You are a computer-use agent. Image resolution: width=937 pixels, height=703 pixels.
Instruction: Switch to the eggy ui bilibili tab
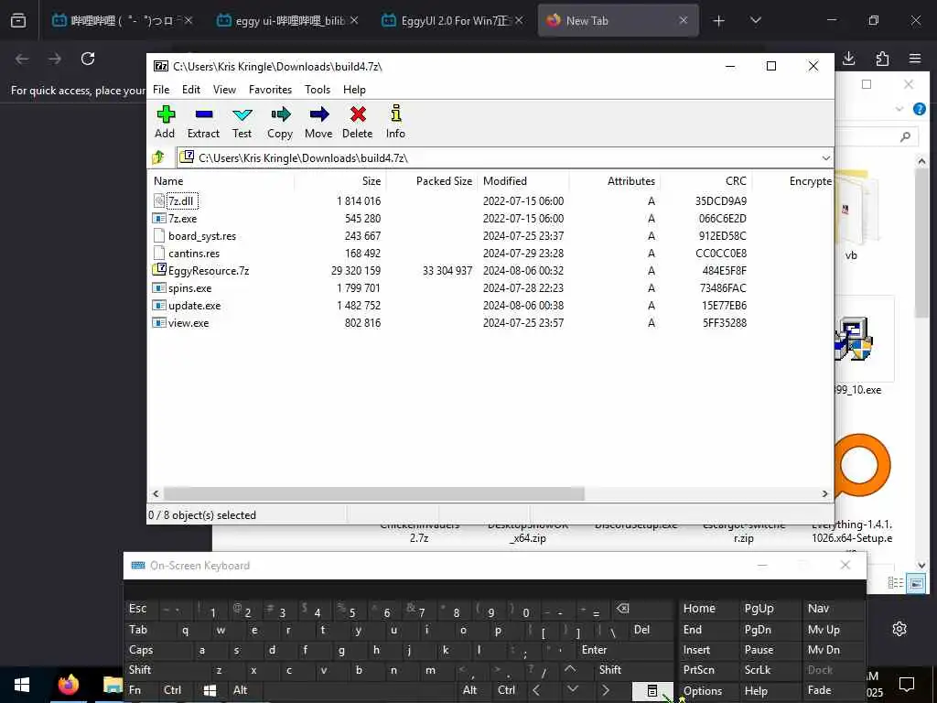(288, 20)
